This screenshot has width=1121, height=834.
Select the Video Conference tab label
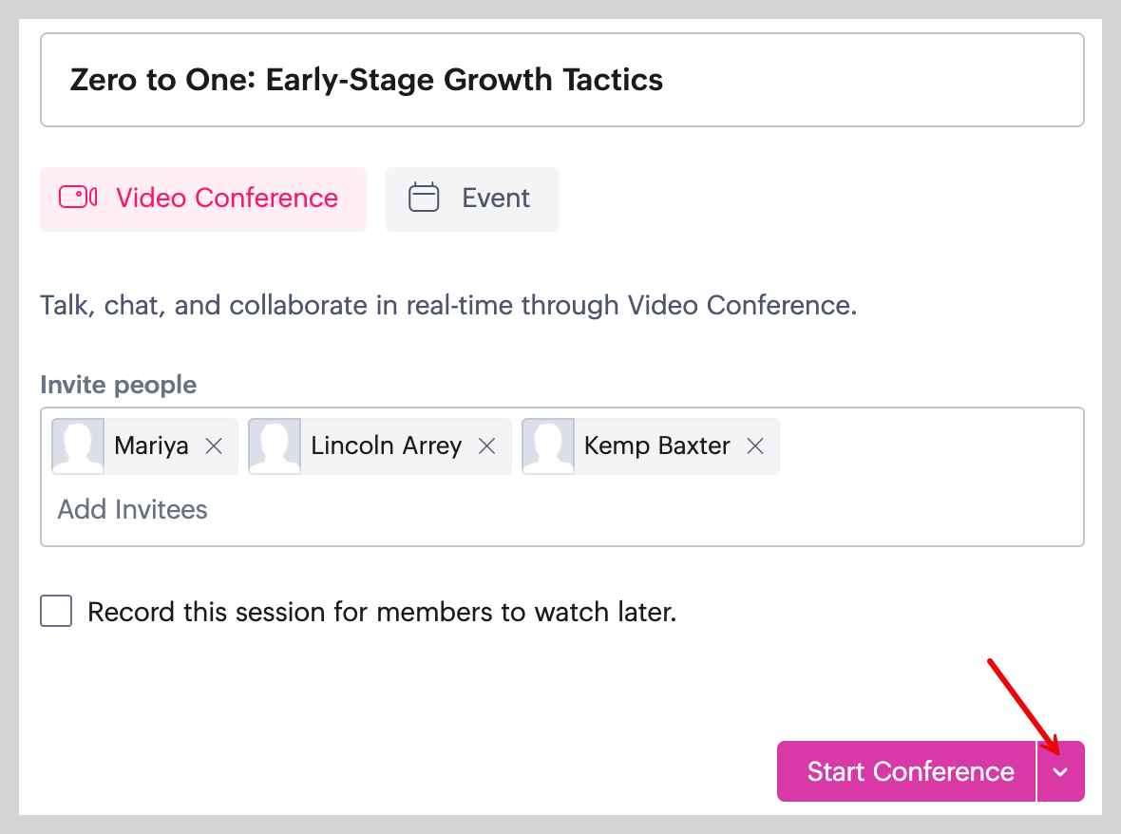point(226,198)
